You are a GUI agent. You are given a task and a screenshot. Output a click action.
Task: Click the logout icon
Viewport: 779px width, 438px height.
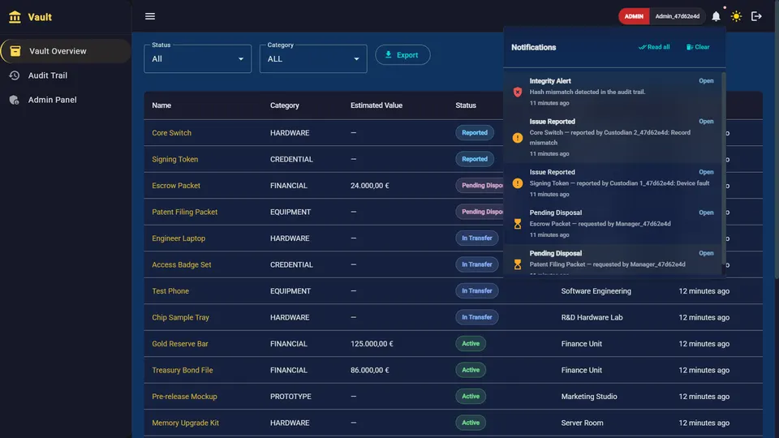[756, 16]
